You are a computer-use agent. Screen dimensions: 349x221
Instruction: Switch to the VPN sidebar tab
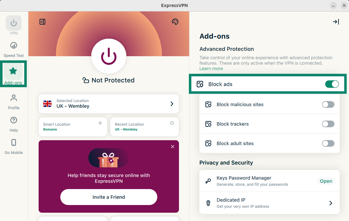pyautogui.click(x=14, y=23)
